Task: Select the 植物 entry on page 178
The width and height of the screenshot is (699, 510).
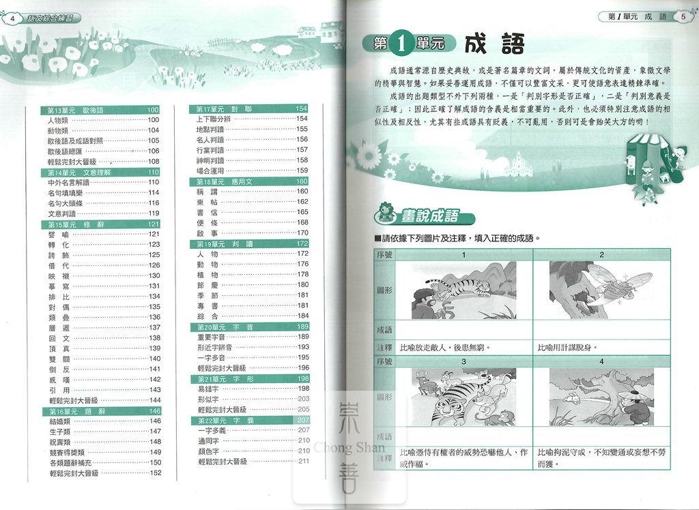Action: pos(253,274)
